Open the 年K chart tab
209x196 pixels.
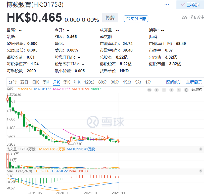(x=77, y=82)
